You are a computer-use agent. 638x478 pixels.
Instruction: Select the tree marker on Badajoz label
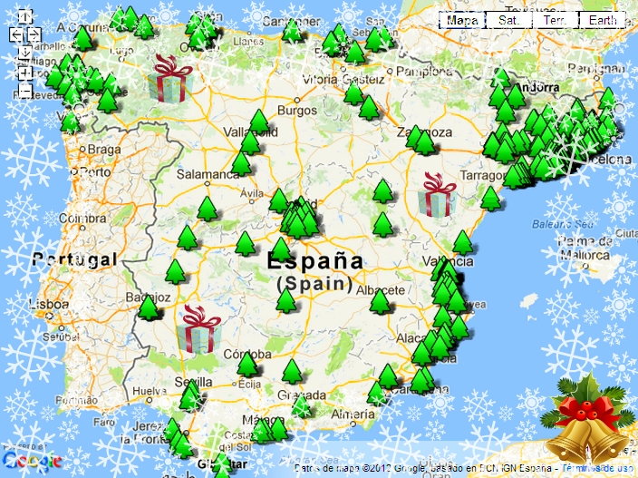148,307
